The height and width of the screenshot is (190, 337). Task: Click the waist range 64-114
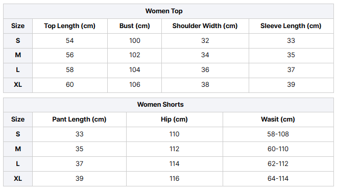(278, 179)
